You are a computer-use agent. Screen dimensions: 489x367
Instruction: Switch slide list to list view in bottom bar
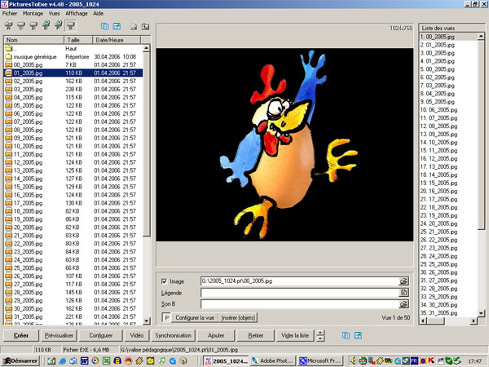coord(346,335)
